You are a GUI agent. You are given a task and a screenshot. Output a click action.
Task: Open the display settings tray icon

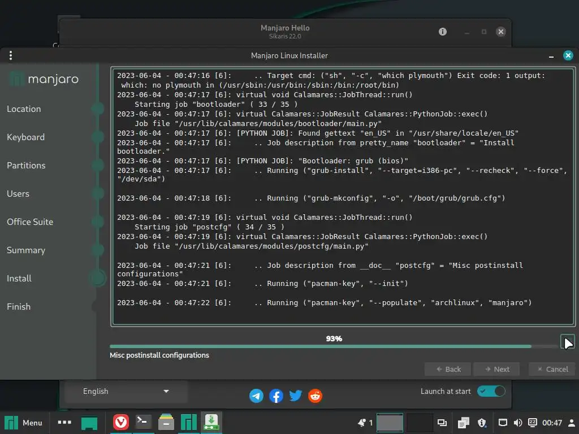[442, 423]
